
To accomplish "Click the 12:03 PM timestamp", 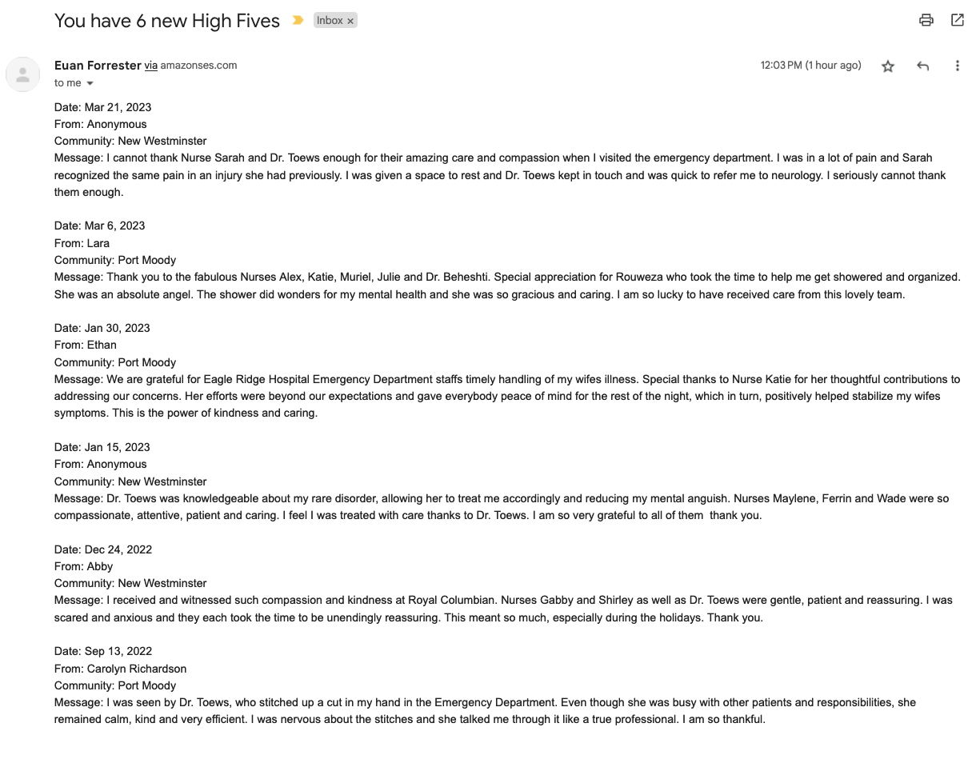I will (x=810, y=66).
